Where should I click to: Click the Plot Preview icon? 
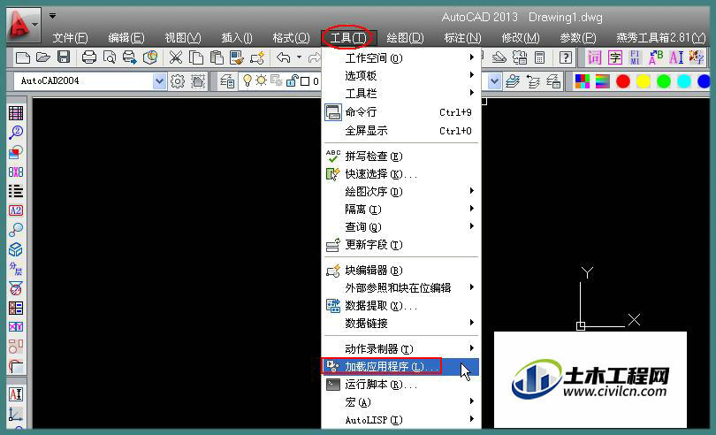110,57
